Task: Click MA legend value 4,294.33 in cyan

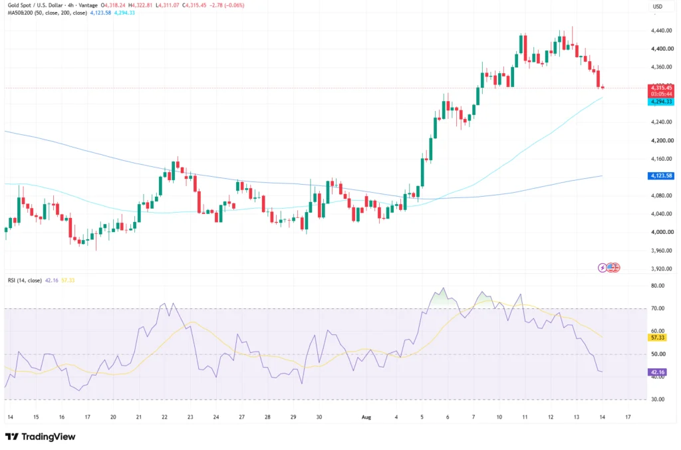Action: click(x=124, y=13)
